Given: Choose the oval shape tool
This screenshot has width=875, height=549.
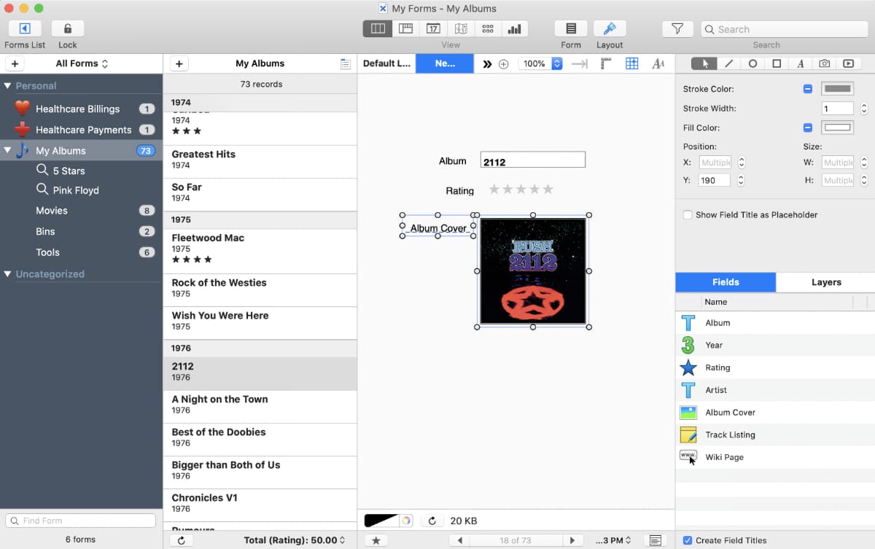Looking at the screenshot, I should point(752,64).
